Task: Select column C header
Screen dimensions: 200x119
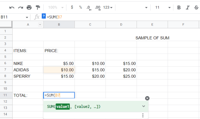Action: pos(90,25)
